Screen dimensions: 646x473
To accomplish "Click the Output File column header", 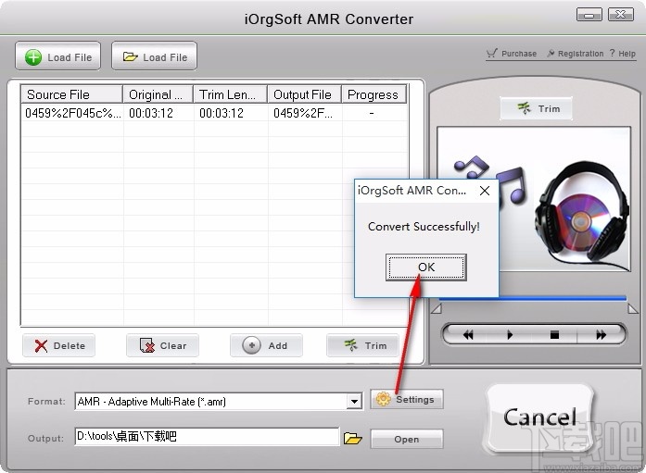I will (304, 94).
